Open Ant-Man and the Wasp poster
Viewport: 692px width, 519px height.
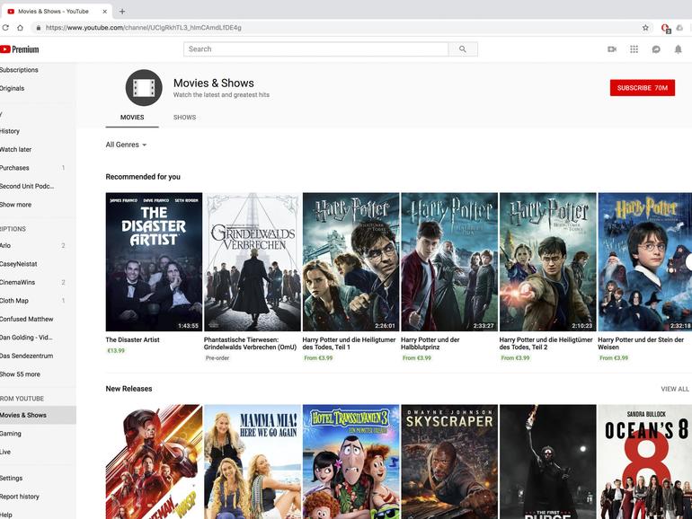click(x=154, y=462)
